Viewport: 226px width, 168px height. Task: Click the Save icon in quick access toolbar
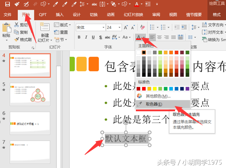coord(7,4)
